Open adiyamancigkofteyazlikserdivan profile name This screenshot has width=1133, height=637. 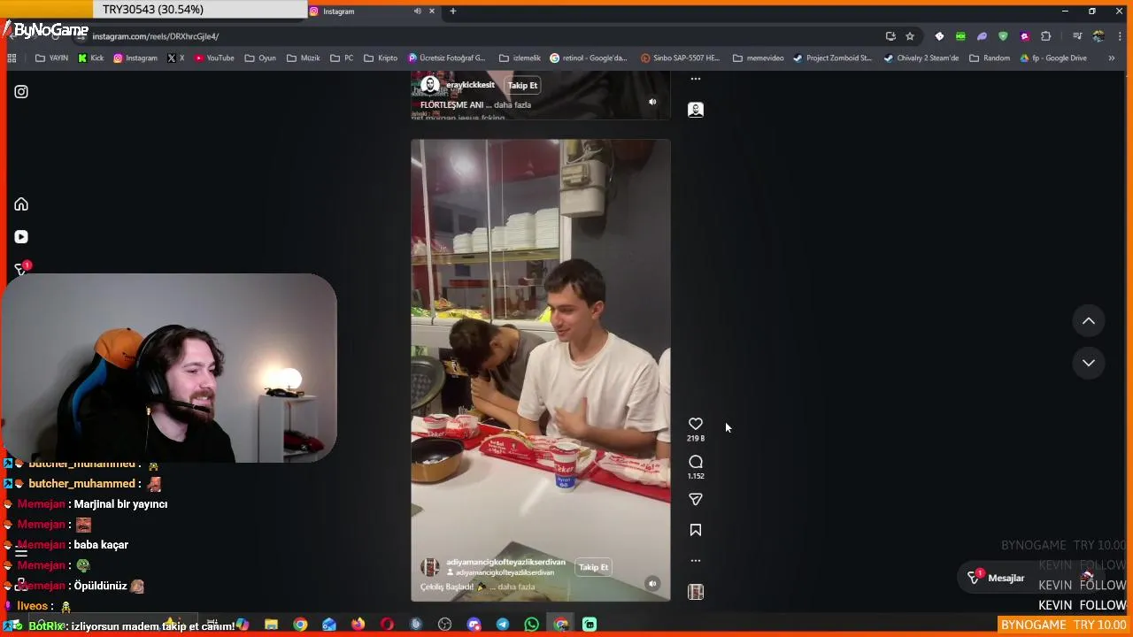(x=505, y=562)
